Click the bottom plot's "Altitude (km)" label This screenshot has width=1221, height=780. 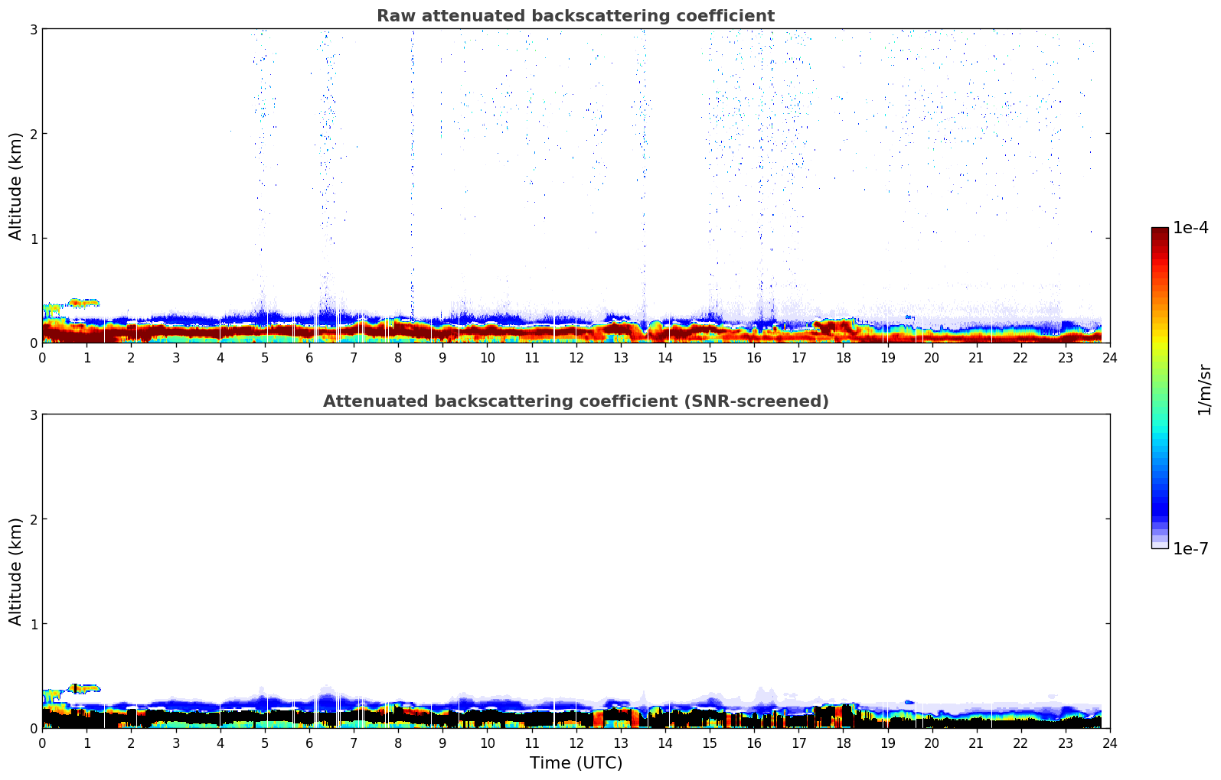pos(16,571)
